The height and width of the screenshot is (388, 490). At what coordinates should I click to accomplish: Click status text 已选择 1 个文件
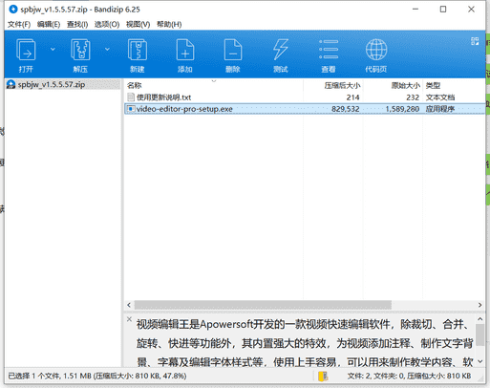pyautogui.click(x=33, y=376)
